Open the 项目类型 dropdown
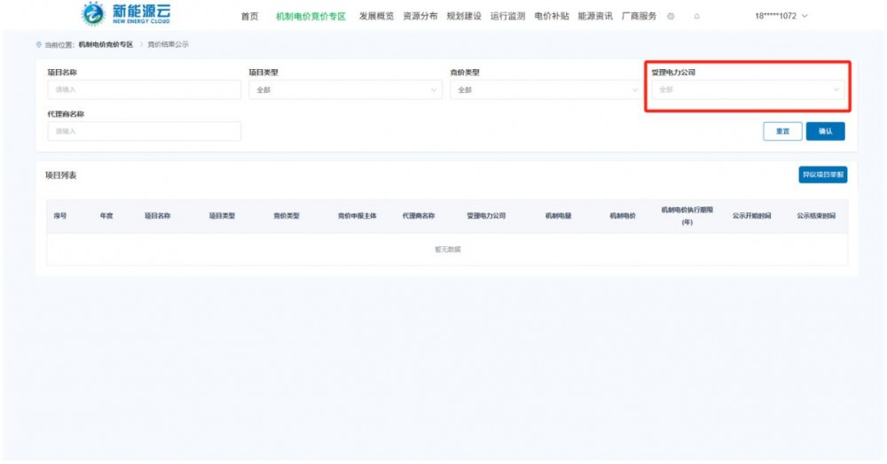This screenshot has height=464, width=887. pos(344,89)
